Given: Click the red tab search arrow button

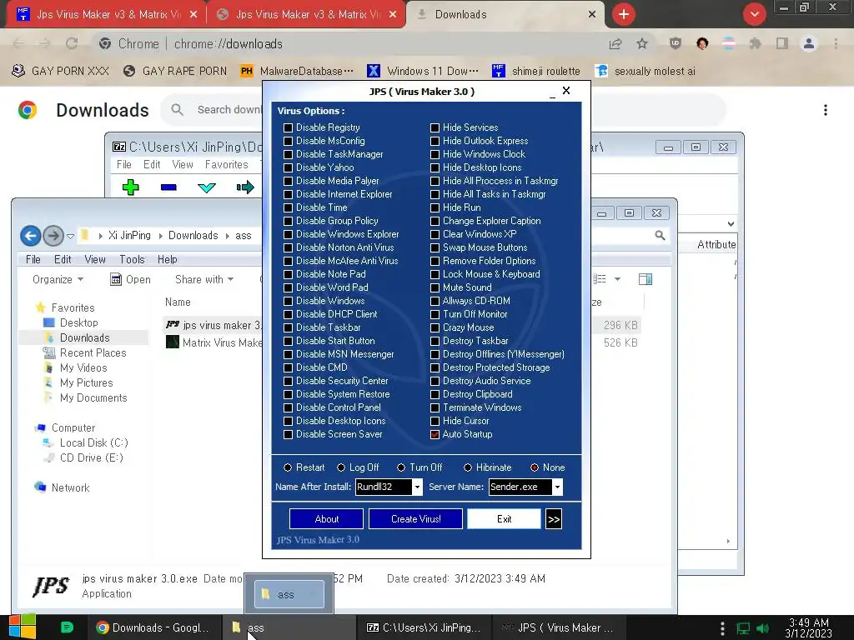Looking at the screenshot, I should (x=754, y=14).
